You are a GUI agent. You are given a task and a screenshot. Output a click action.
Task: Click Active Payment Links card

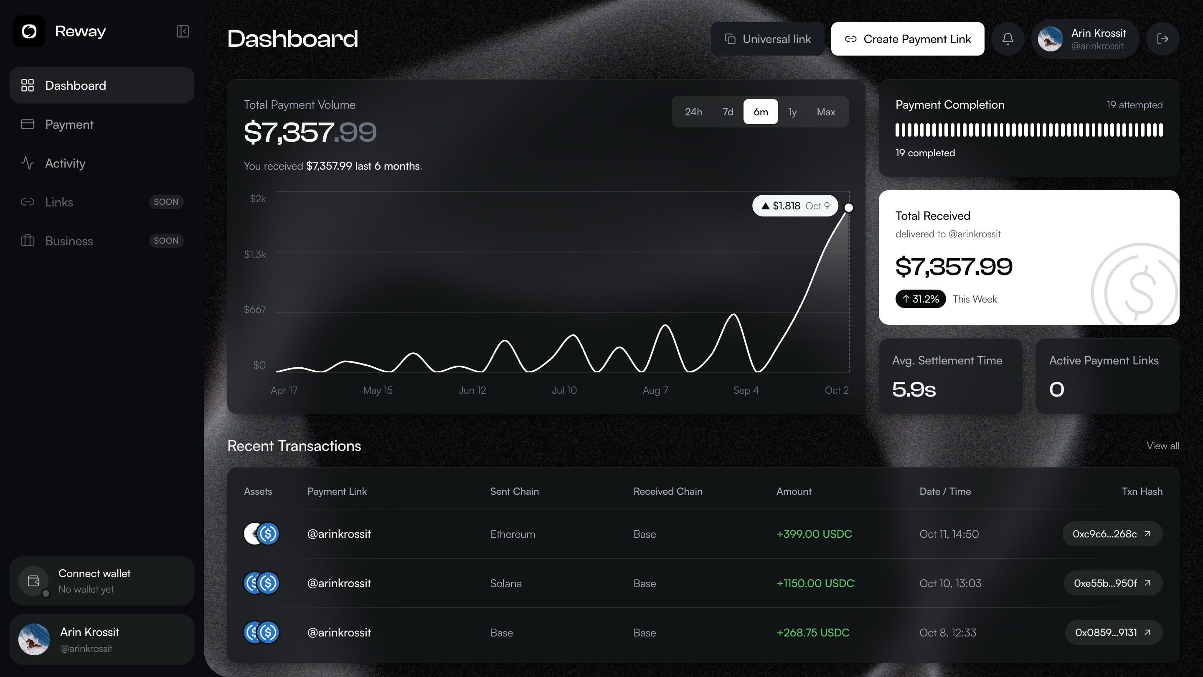1107,376
